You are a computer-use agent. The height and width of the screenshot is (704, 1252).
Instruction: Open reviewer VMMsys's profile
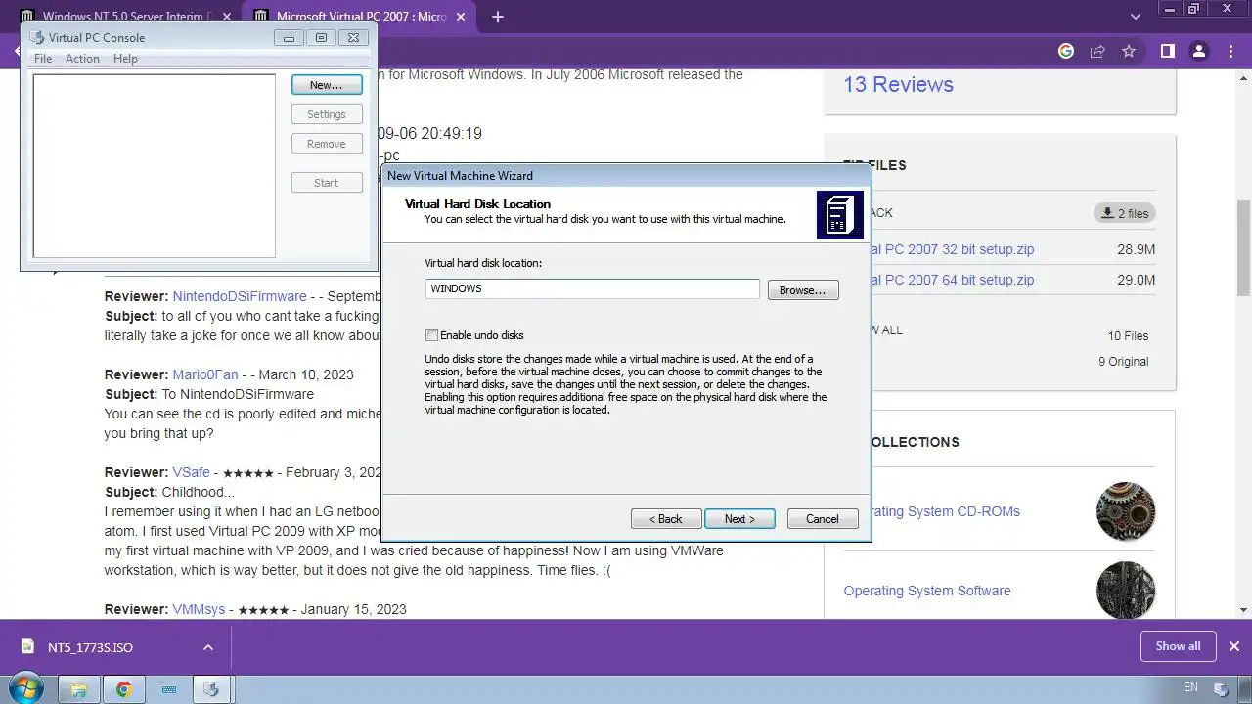[x=199, y=609]
